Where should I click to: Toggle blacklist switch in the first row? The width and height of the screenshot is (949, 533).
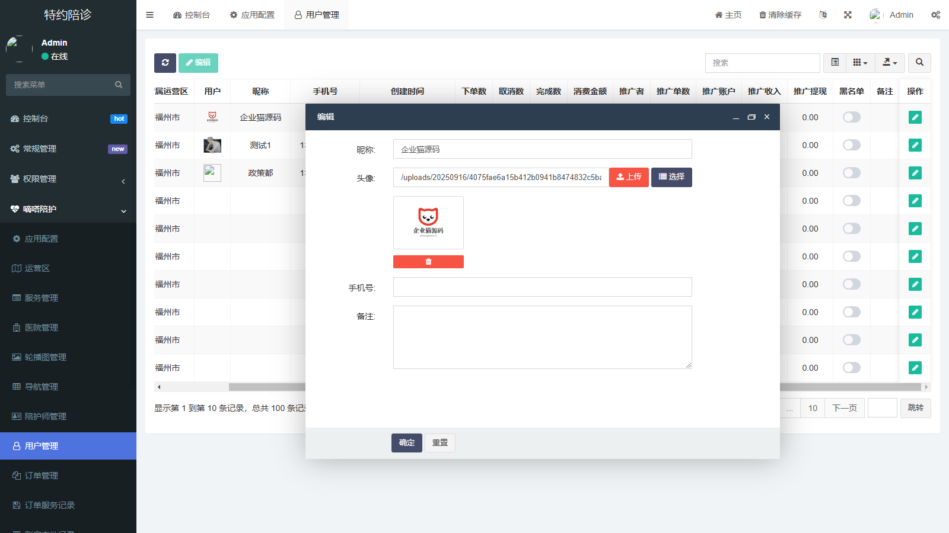tap(852, 117)
